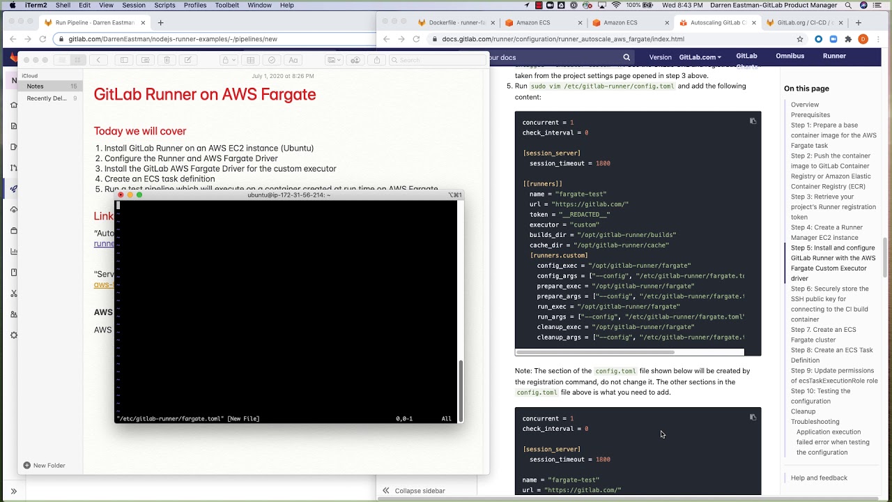Delete the note with the trash icon
Image resolution: width=892 pixels, height=502 pixels.
pos(167,60)
